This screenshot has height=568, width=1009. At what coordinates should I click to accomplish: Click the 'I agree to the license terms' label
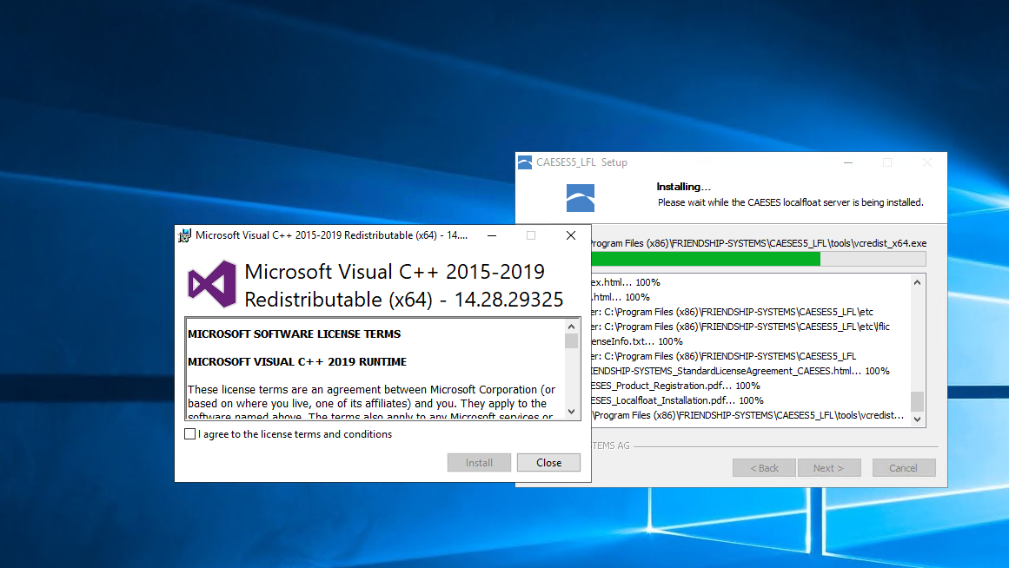click(x=295, y=434)
